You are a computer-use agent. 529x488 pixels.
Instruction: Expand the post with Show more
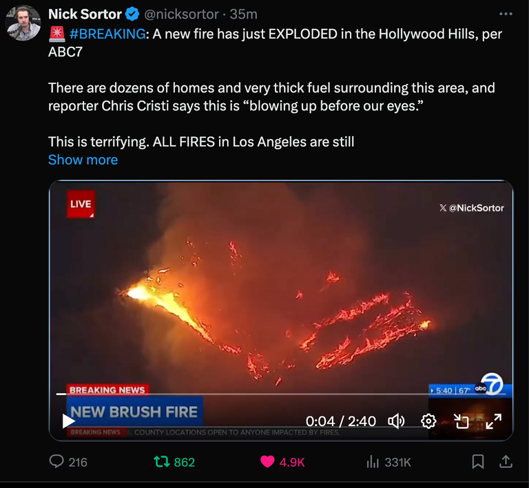coord(83,160)
